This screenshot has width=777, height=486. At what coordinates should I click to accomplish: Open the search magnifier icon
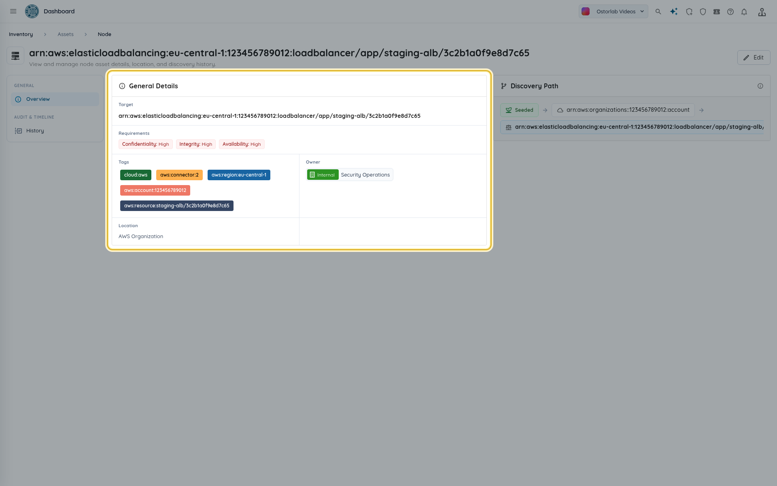[658, 12]
